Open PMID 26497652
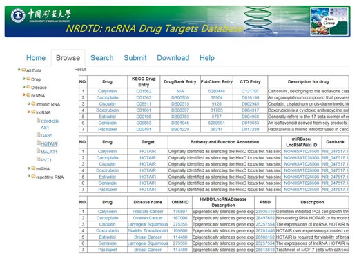The height and width of the screenshot is (260, 359). (265, 218)
